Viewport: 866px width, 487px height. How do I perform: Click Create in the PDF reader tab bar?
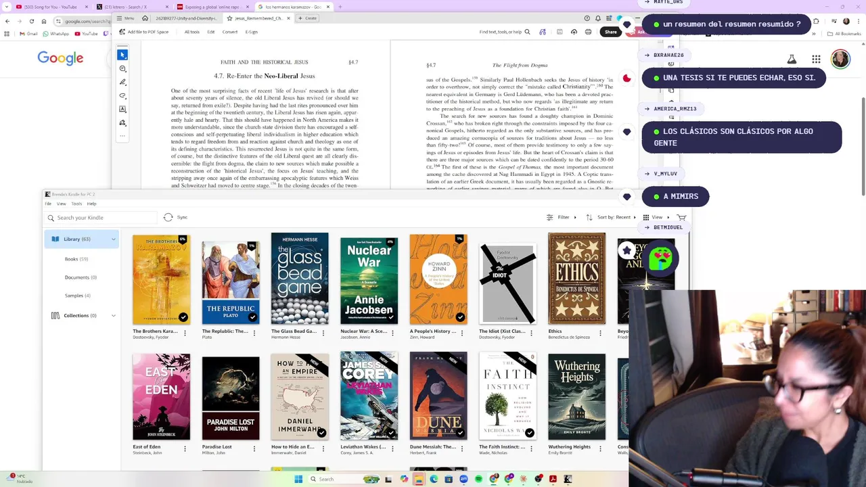(308, 18)
